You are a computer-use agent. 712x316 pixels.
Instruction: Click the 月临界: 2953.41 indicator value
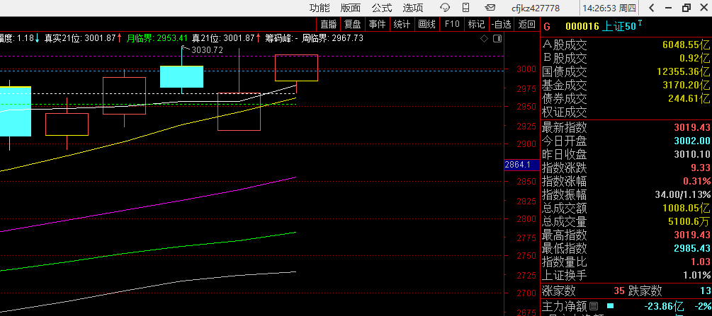tap(157, 38)
